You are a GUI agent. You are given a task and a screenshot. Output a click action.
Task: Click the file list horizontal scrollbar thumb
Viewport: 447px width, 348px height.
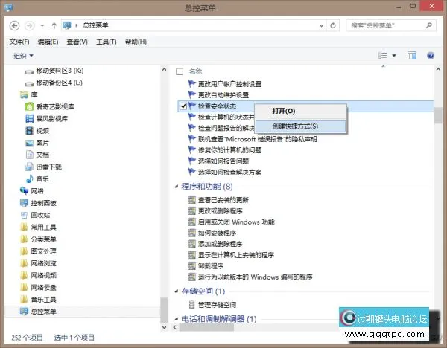click(206, 327)
